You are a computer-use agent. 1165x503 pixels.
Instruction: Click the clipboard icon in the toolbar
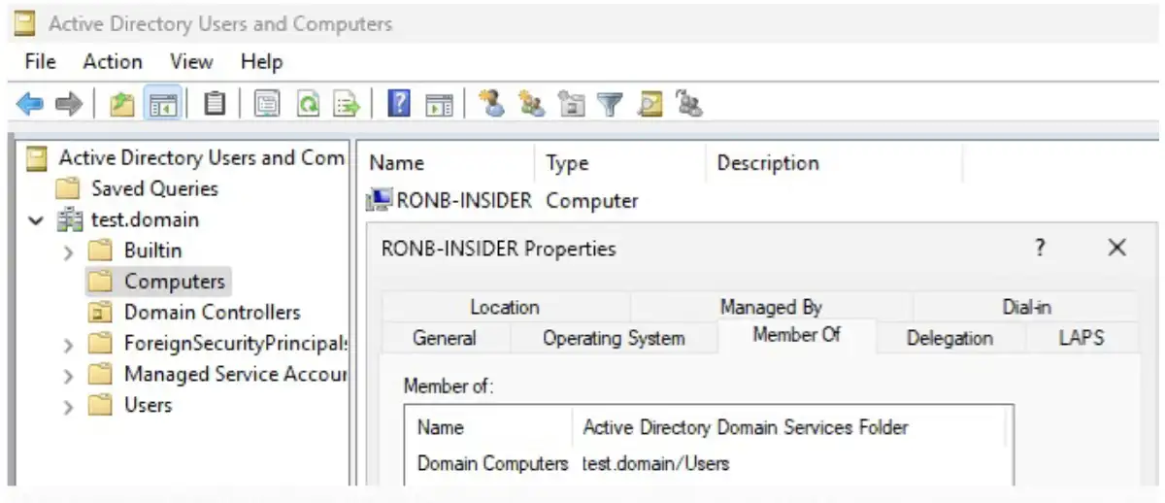point(215,103)
